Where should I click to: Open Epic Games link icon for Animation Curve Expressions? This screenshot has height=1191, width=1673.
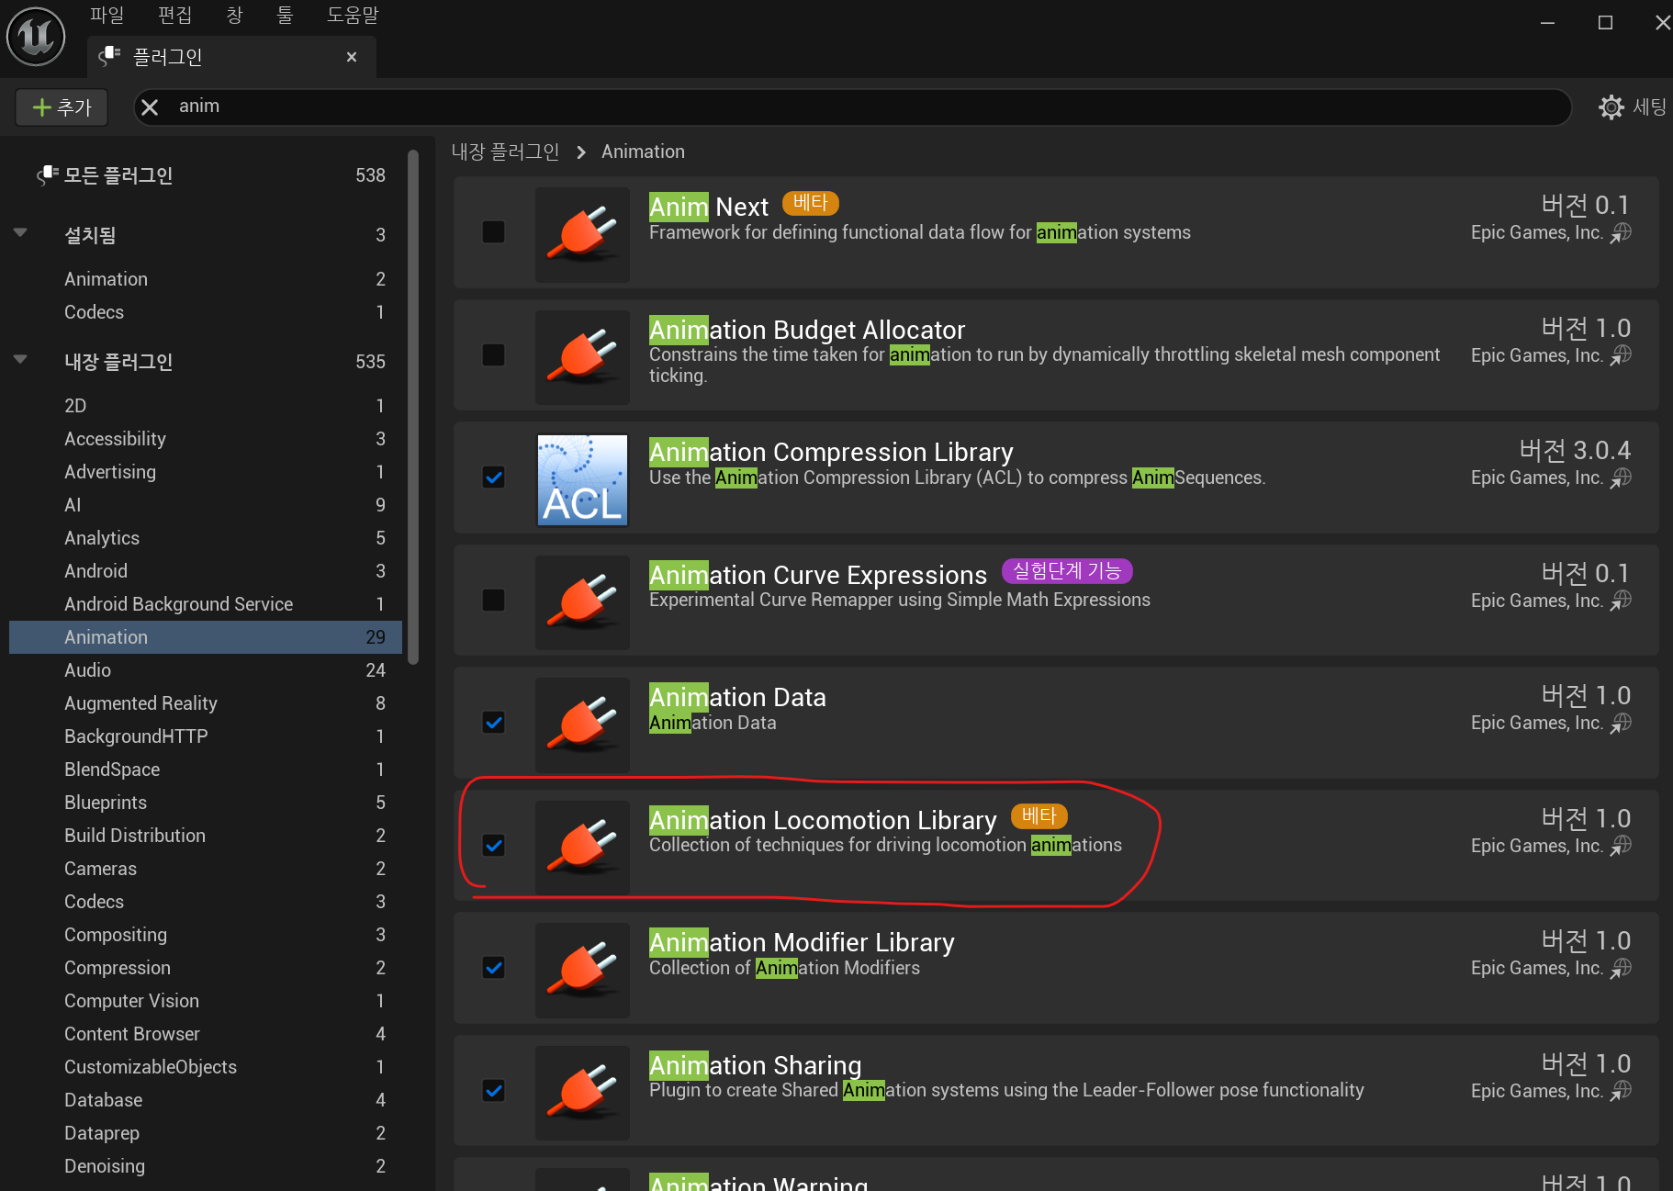pos(1622,601)
